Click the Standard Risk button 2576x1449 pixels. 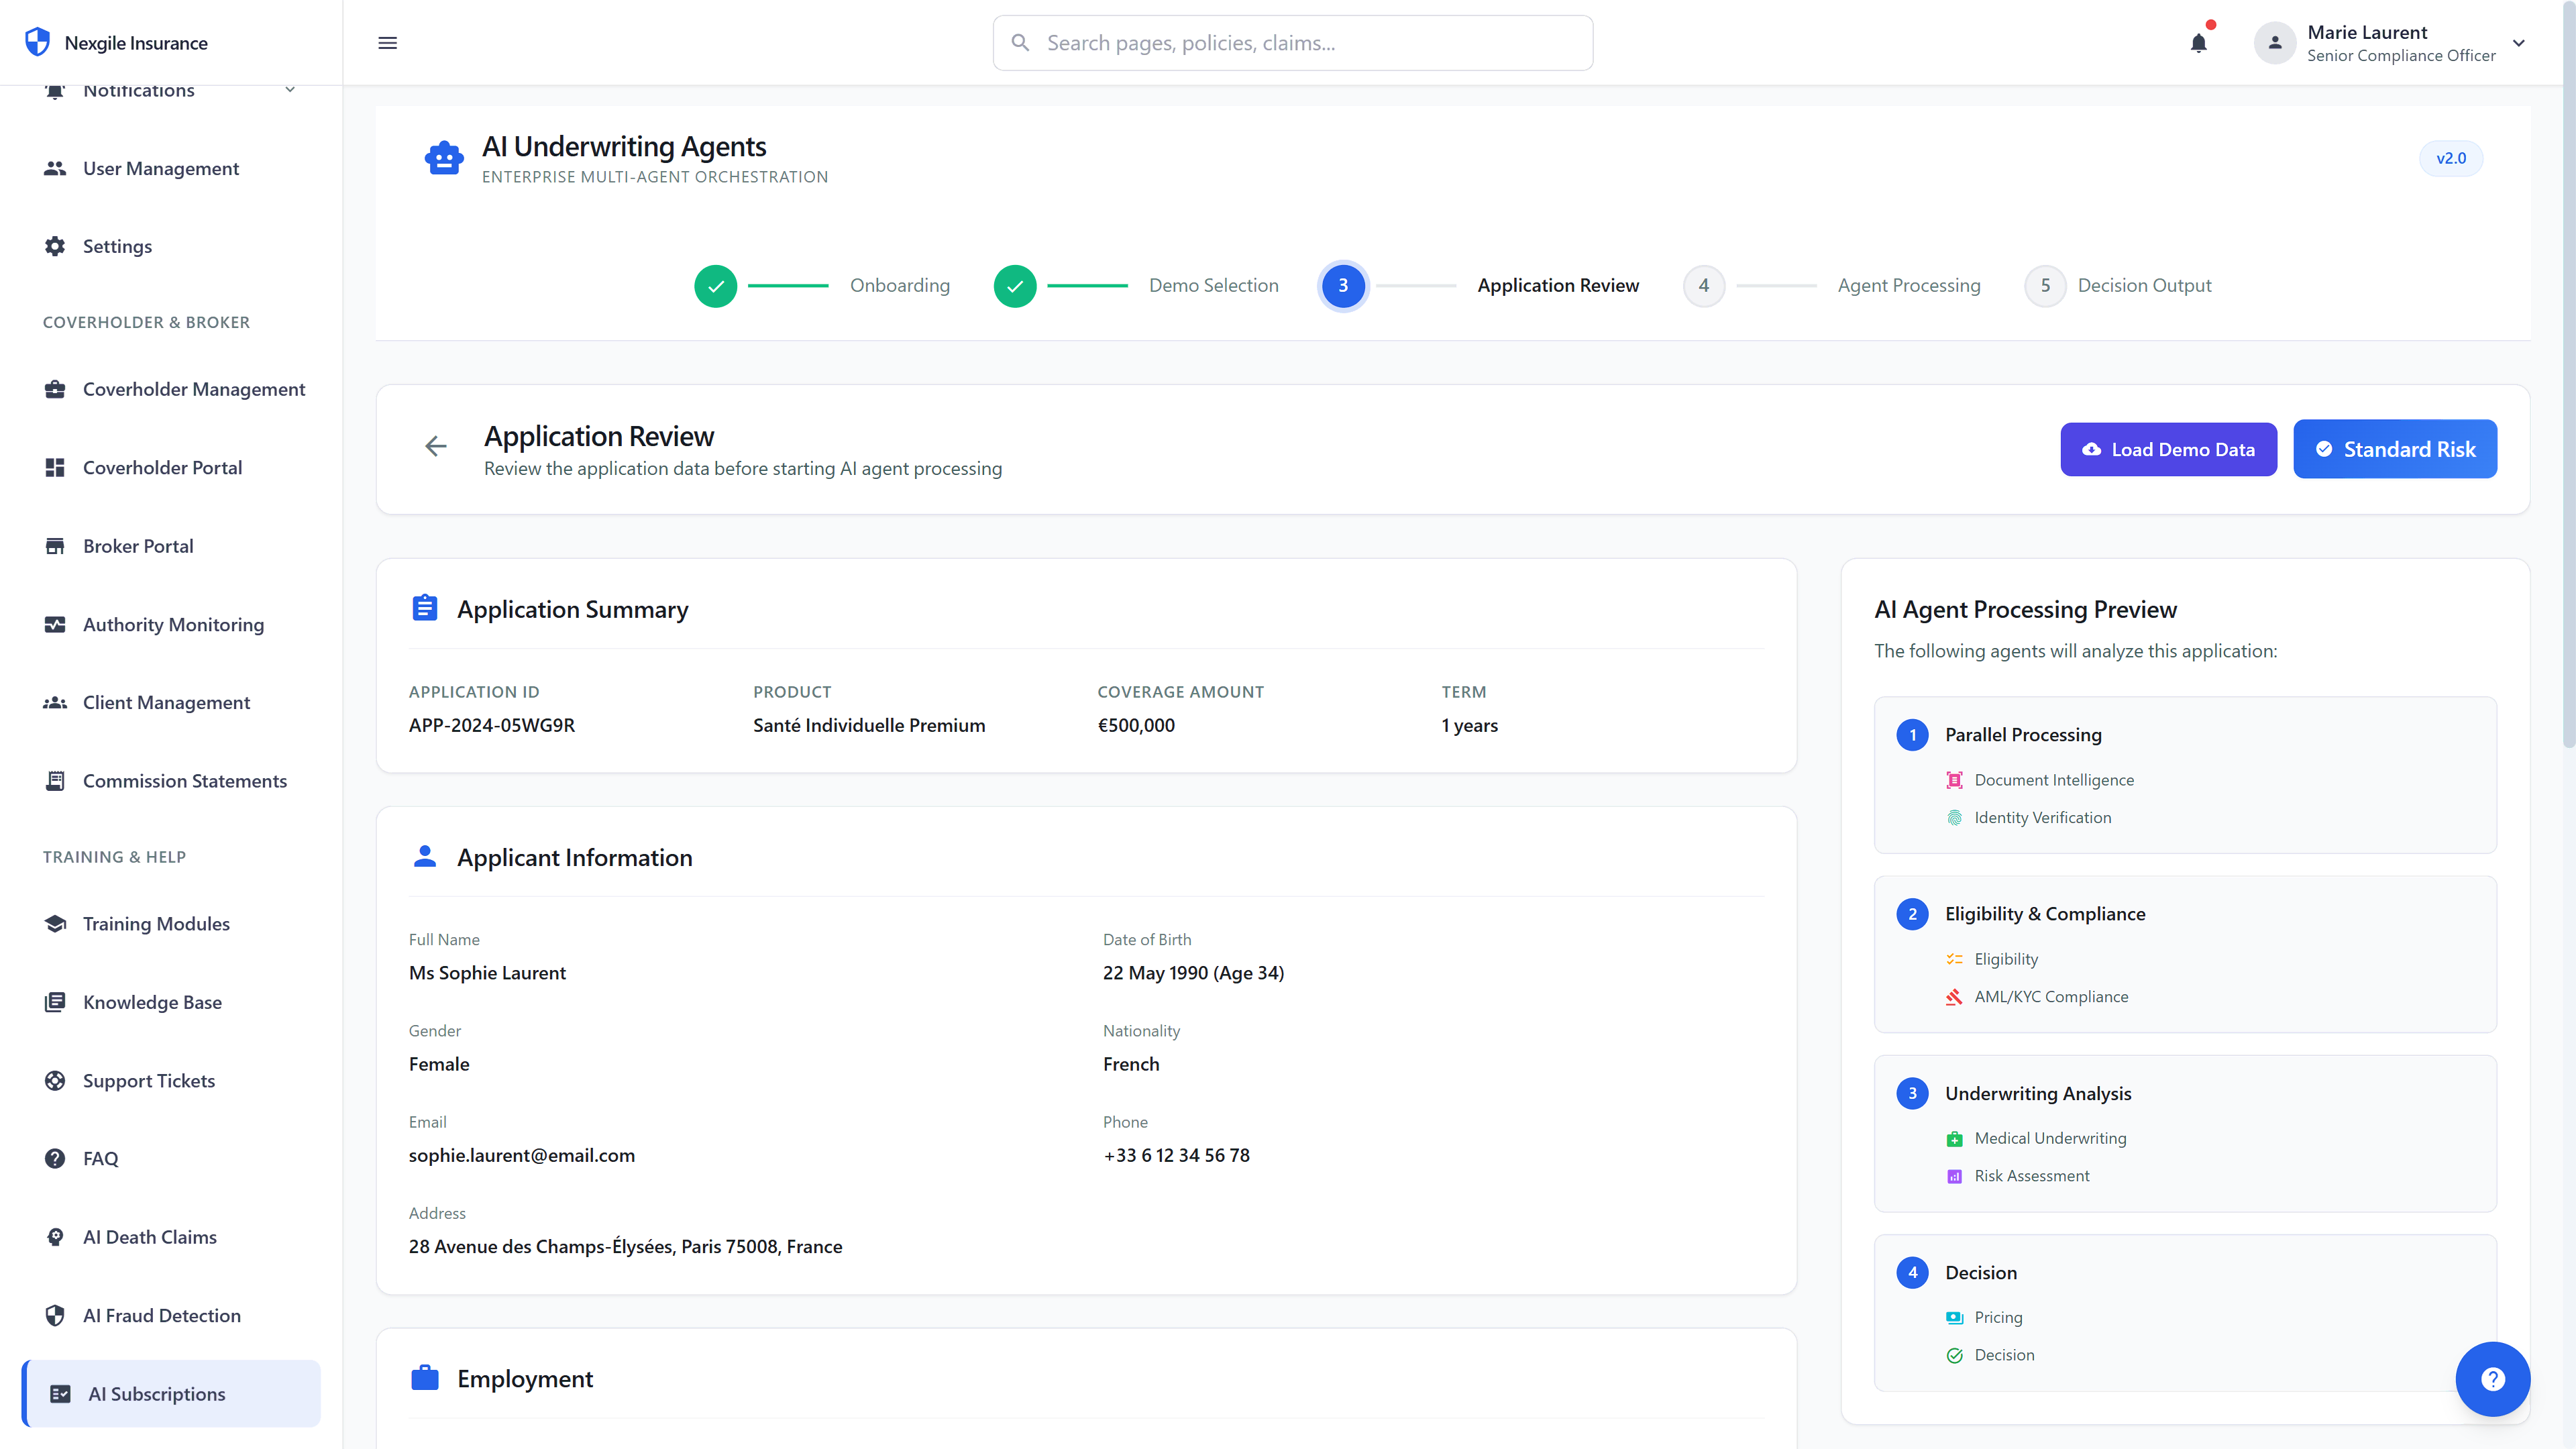point(2395,449)
